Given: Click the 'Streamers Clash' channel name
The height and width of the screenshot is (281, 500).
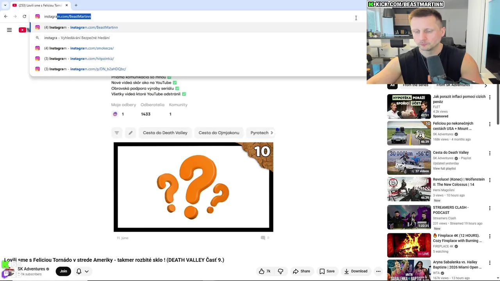Looking at the screenshot, I should coord(445,218).
